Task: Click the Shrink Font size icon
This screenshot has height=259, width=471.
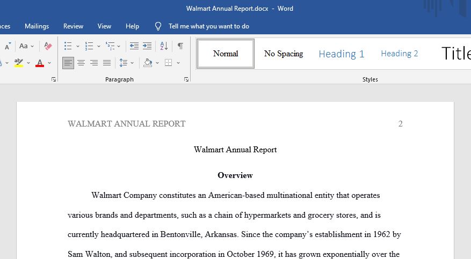Action: [x=8, y=46]
